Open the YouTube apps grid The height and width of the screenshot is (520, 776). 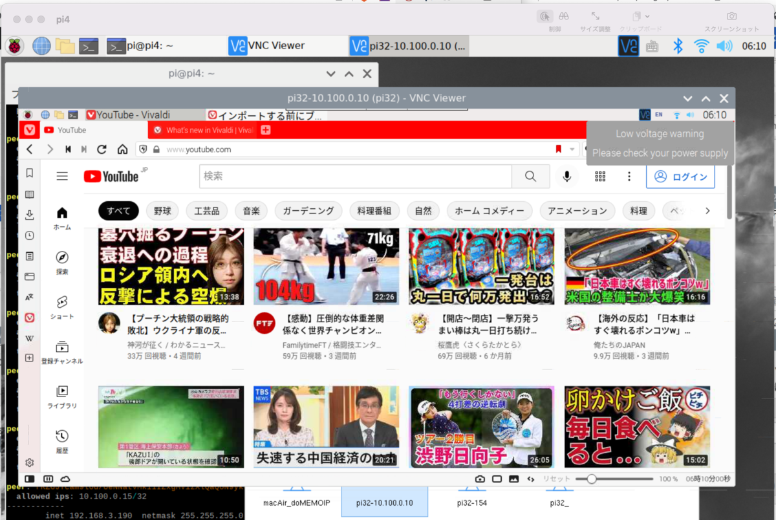pyautogui.click(x=600, y=176)
